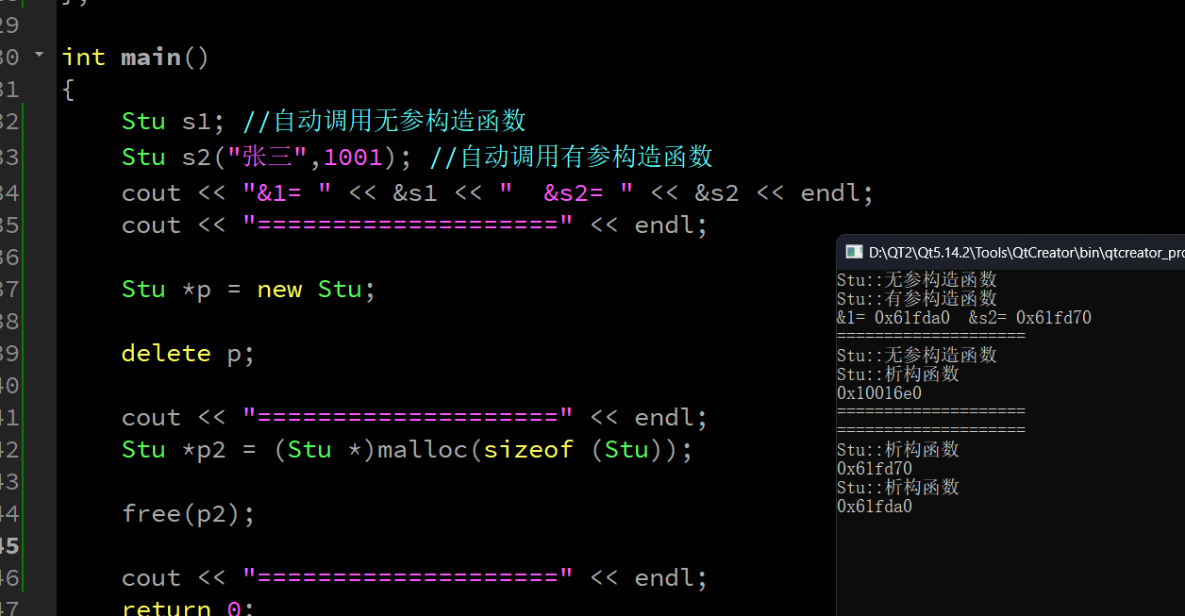Click the last console line 0x61fda0
This screenshot has width=1185, height=616.
tap(875, 507)
